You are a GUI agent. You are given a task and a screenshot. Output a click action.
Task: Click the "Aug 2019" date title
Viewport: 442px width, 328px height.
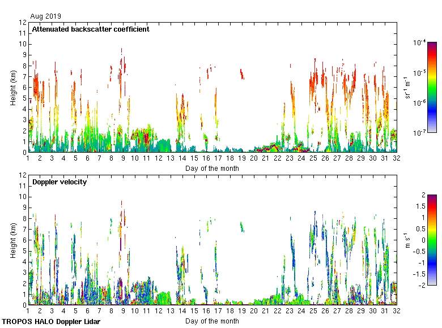pos(45,16)
